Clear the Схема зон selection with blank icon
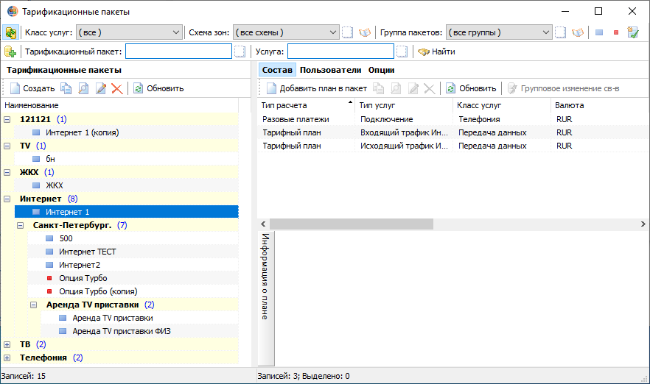Viewport: 650px width, 384px height. pos(347,32)
